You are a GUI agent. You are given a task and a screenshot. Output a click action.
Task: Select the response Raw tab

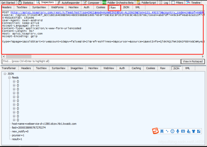click(x=163, y=68)
